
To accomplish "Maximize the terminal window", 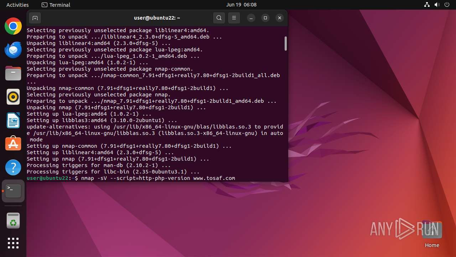I will tap(265, 18).
